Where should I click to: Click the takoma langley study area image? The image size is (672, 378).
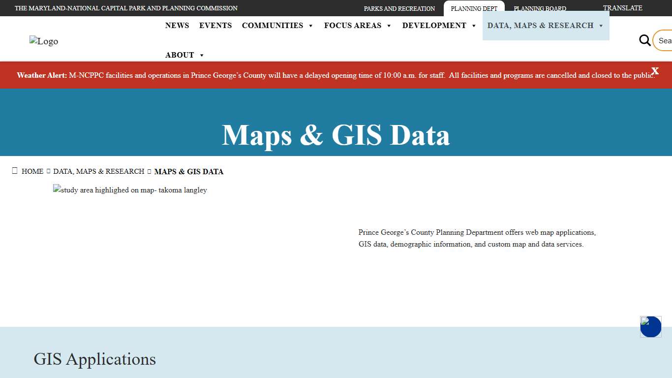click(130, 189)
